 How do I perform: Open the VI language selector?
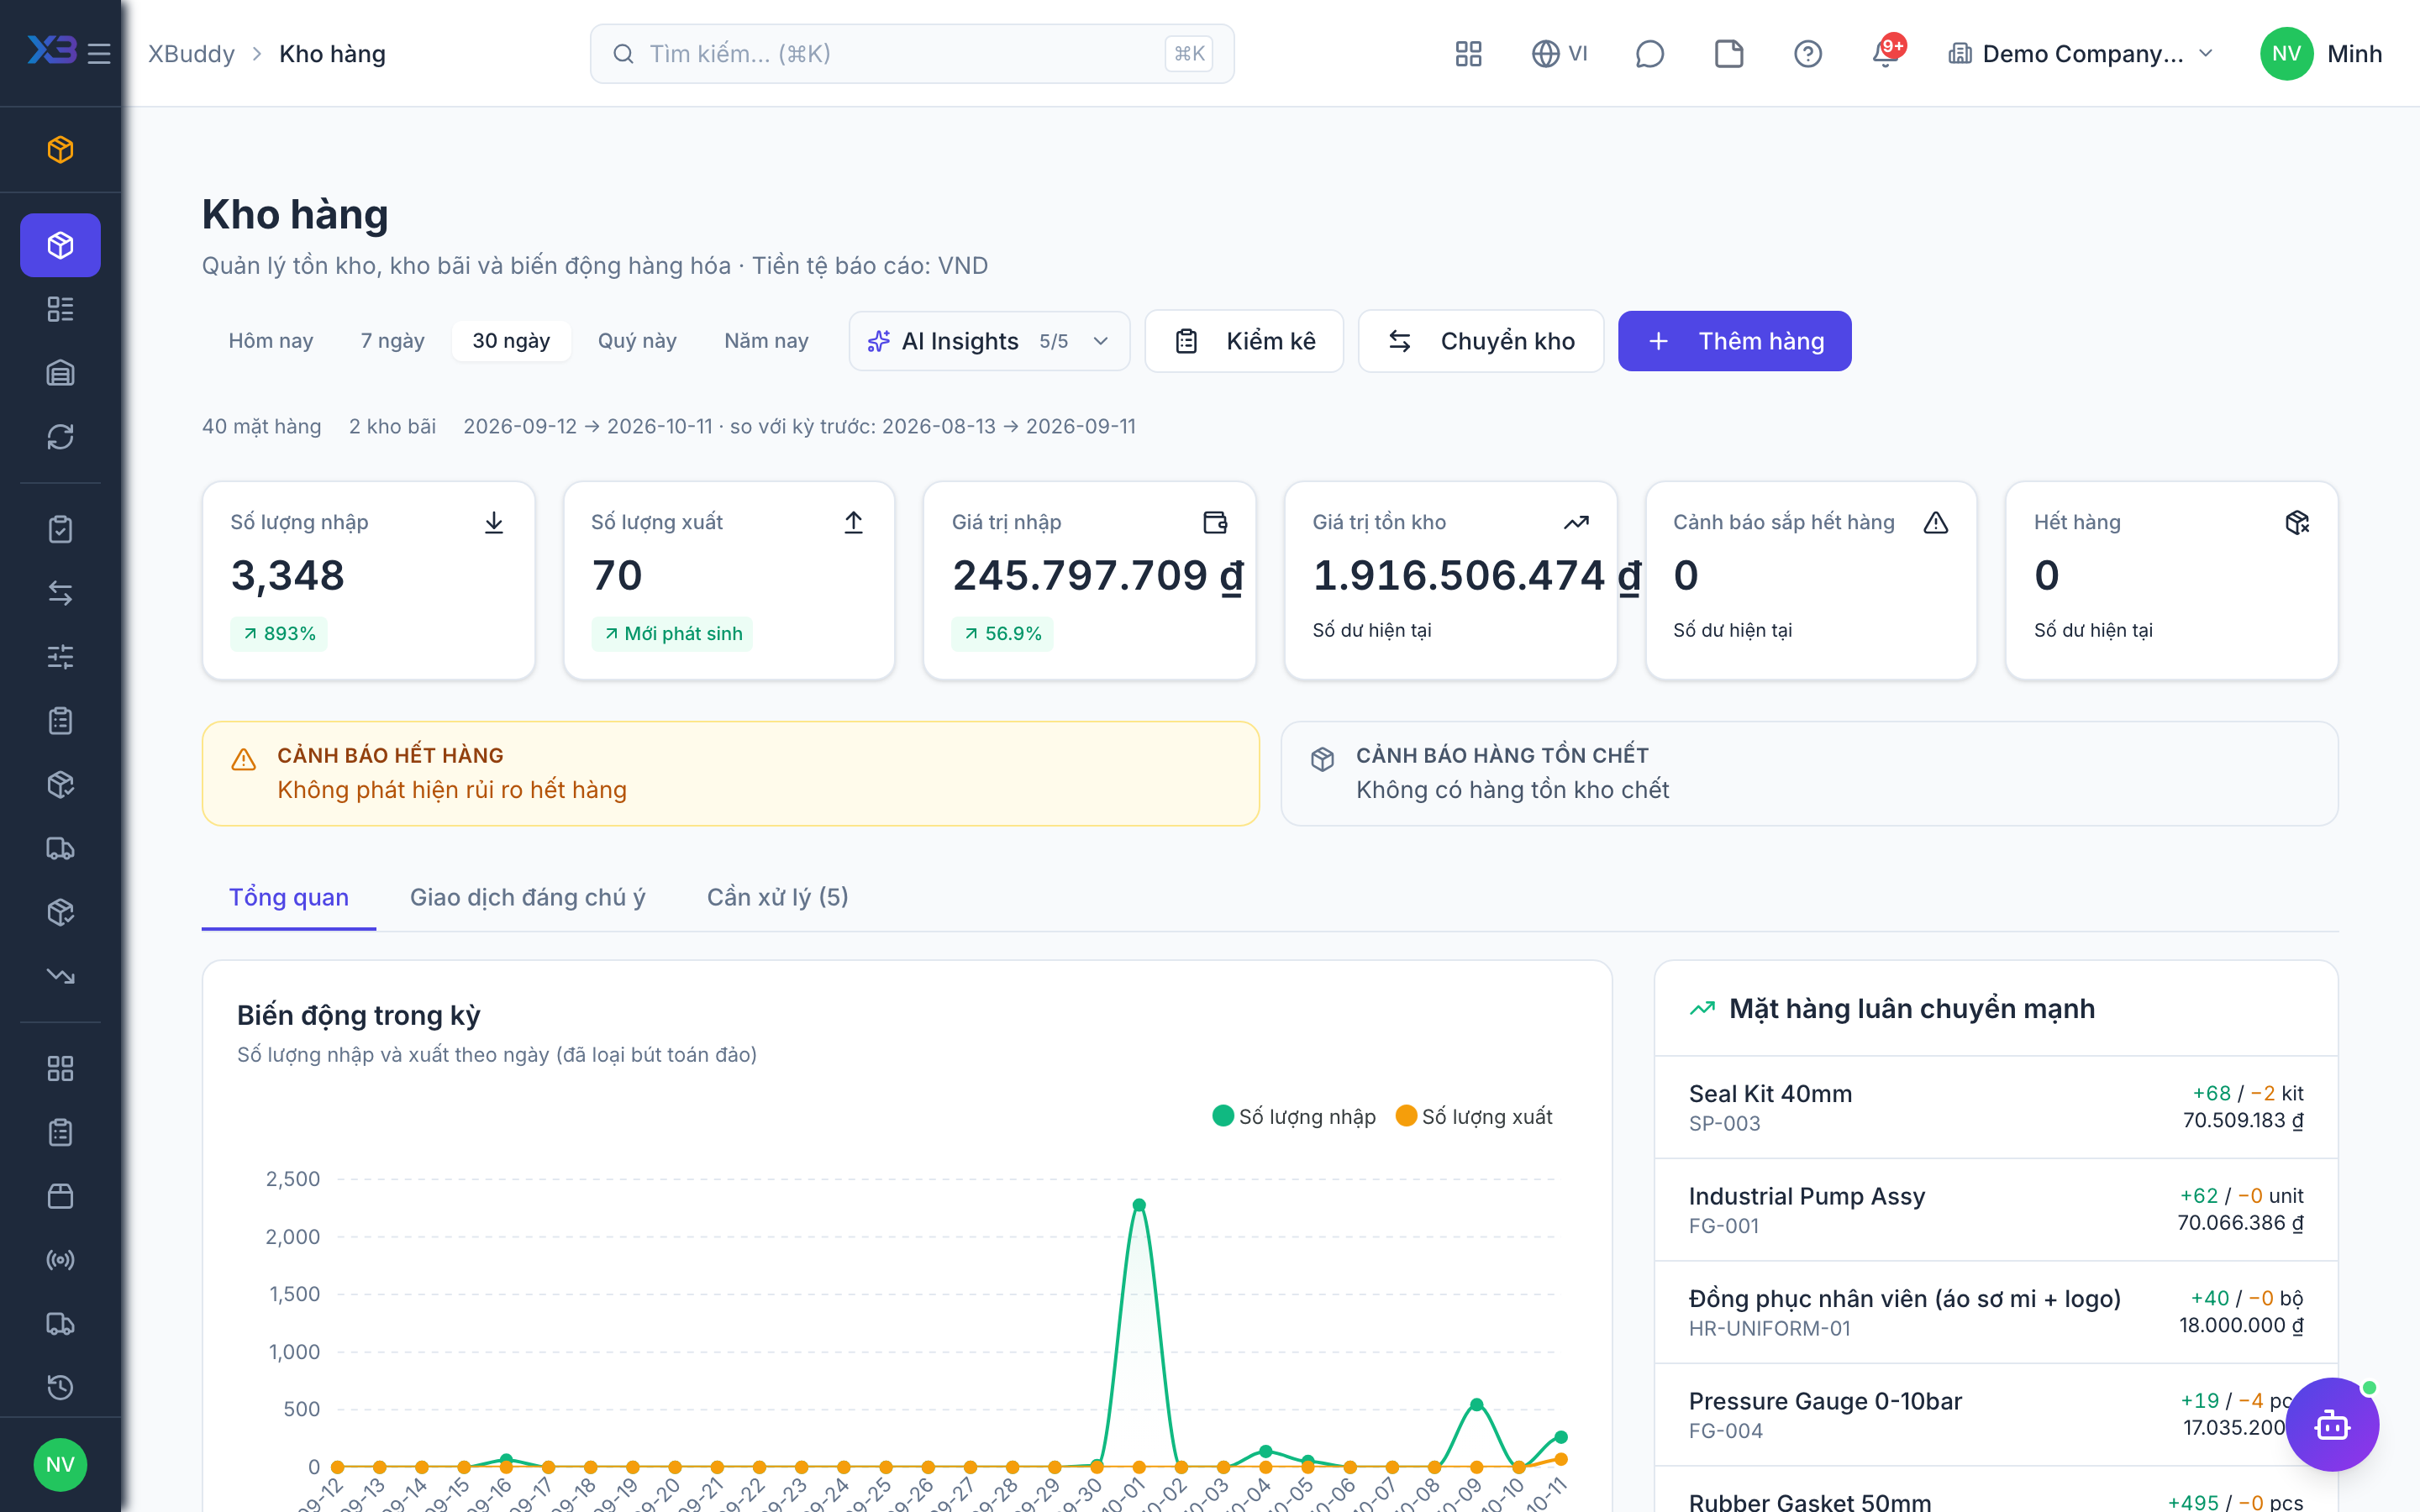pos(1560,54)
